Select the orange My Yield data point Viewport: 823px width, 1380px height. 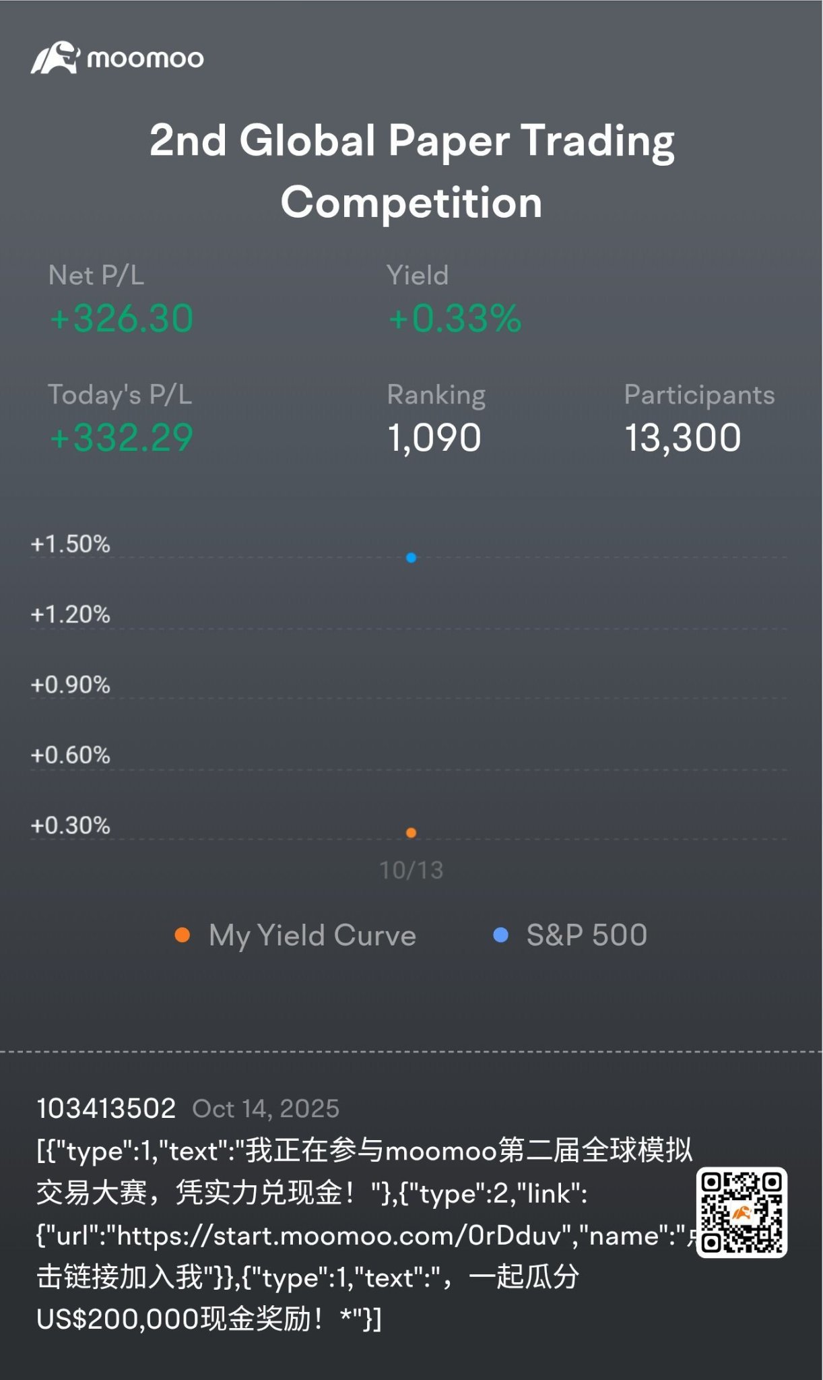[x=411, y=833]
